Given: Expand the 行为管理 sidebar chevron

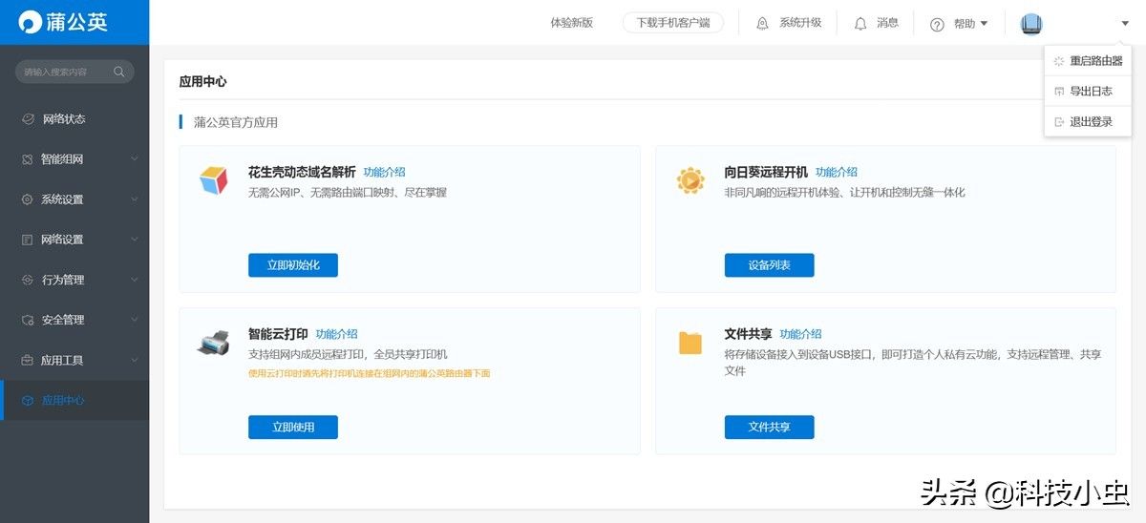Looking at the screenshot, I should coord(135,280).
